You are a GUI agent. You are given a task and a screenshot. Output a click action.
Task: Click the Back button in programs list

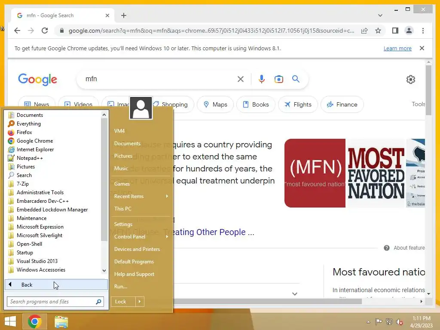tap(56, 285)
